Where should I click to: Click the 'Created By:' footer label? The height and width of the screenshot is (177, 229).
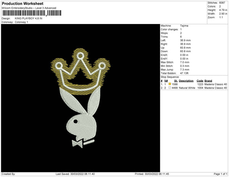point(8,174)
